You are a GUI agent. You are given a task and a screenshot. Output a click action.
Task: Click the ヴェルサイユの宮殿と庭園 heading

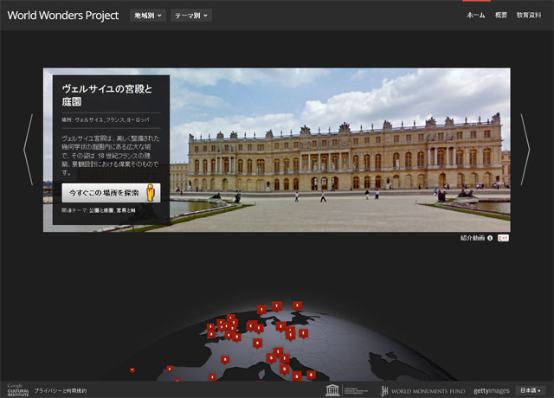pos(107,95)
